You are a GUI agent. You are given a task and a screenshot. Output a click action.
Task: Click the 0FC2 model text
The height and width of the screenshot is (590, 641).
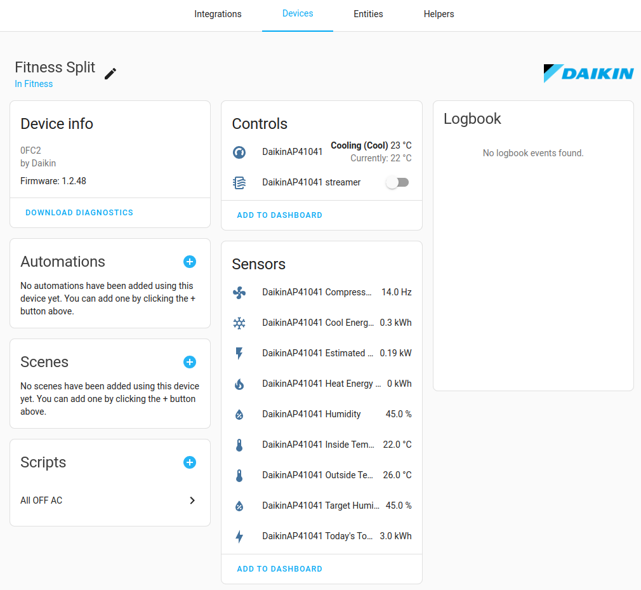[30, 151]
